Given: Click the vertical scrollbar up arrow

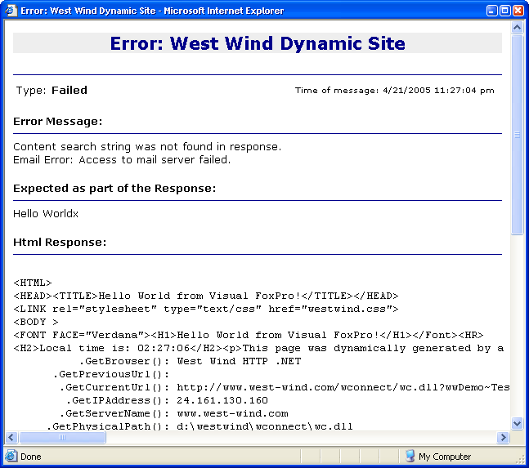Looking at the screenshot, I should click(x=517, y=28).
